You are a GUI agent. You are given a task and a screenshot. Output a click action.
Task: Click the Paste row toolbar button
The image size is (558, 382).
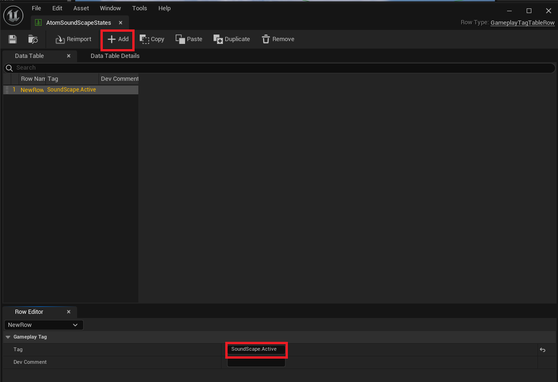pyautogui.click(x=189, y=39)
